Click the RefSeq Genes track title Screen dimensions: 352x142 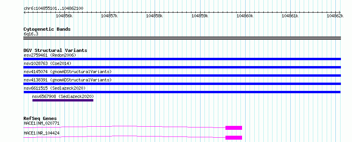[x=40, y=118]
